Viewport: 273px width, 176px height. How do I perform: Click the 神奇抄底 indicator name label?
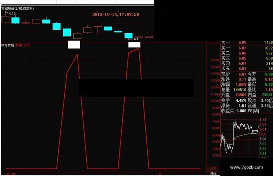[x=8, y=45]
